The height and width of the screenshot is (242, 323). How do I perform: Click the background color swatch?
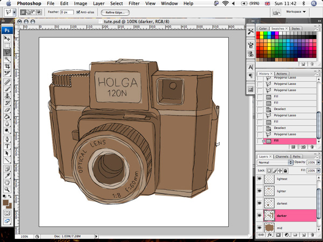point(10,206)
